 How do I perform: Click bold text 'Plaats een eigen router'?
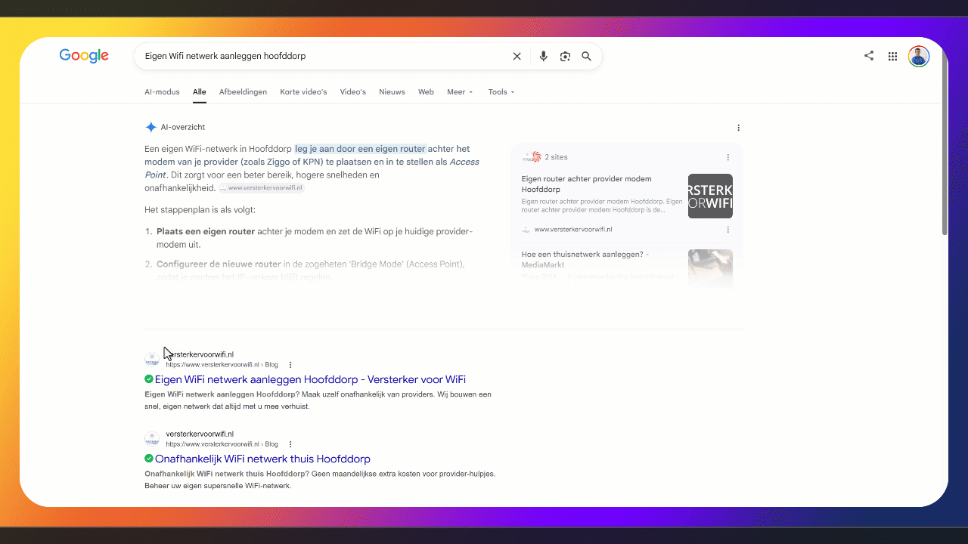(x=206, y=231)
